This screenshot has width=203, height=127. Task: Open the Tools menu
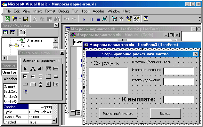85,11
